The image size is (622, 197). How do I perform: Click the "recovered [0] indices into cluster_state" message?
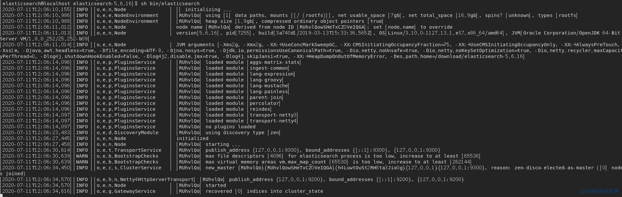[264, 191]
